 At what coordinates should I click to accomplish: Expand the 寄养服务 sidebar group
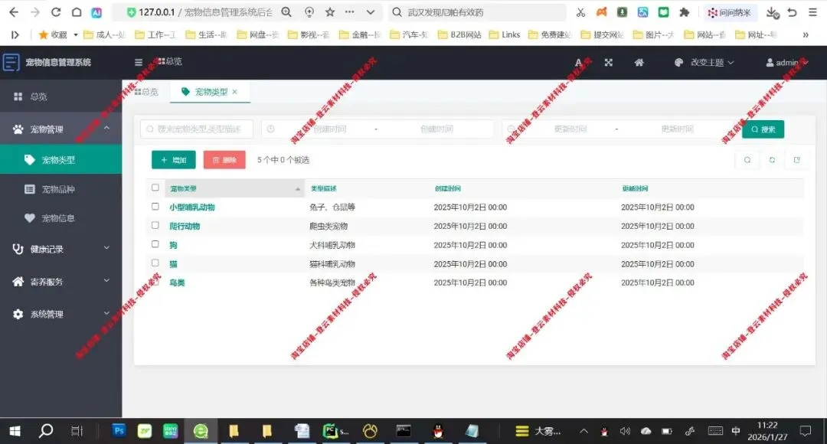click(60, 282)
